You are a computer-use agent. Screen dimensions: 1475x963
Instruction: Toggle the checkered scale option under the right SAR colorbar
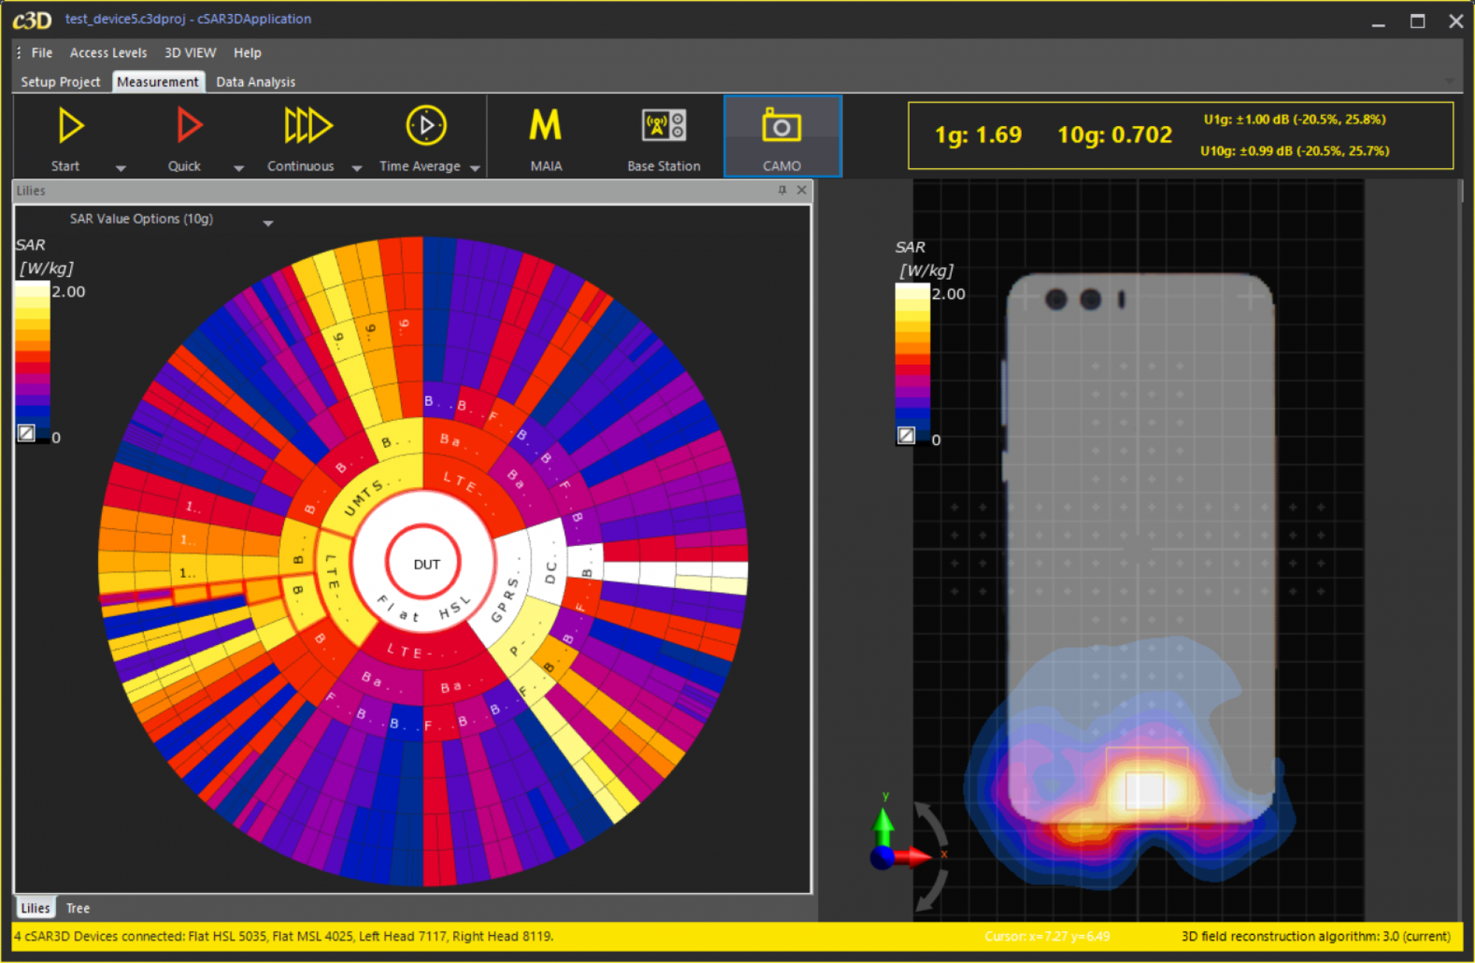pos(907,436)
